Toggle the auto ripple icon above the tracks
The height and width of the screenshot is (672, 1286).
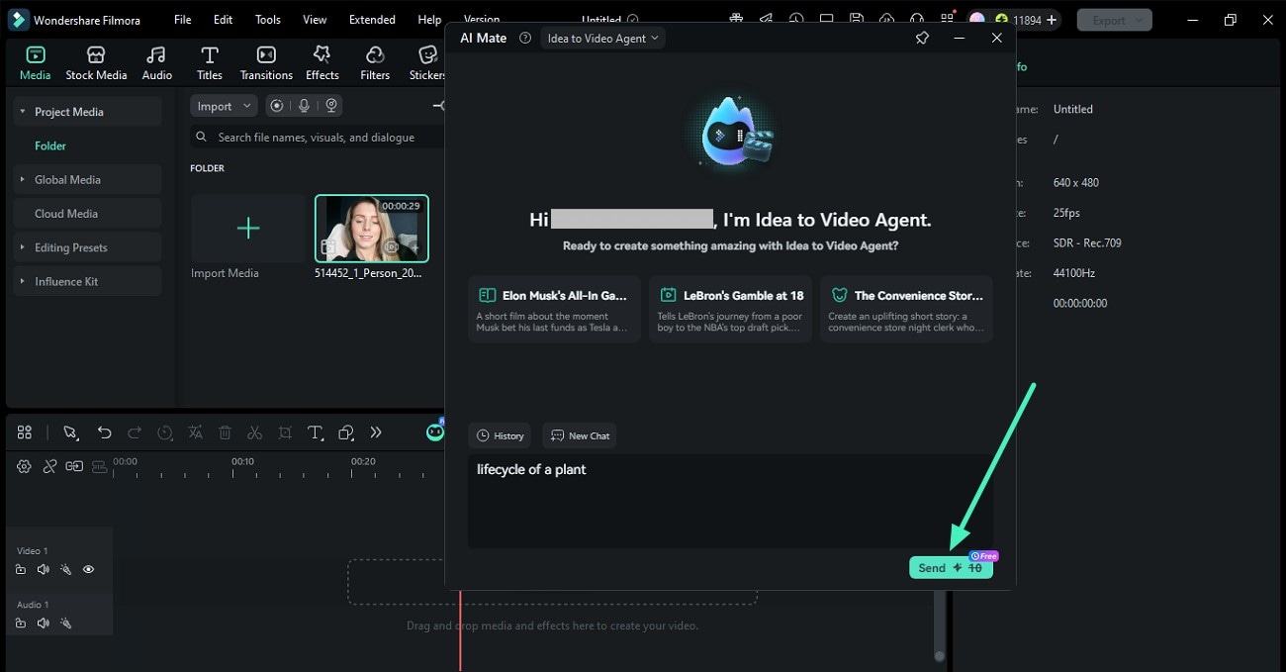[x=74, y=466]
